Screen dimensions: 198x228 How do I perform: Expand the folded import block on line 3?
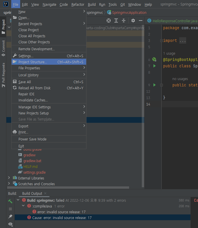(x=161, y=40)
